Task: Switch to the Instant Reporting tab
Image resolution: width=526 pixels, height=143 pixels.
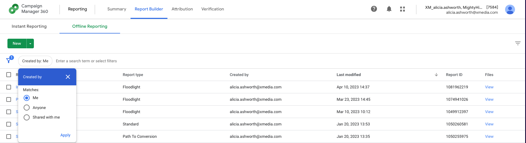Action: click(x=29, y=26)
